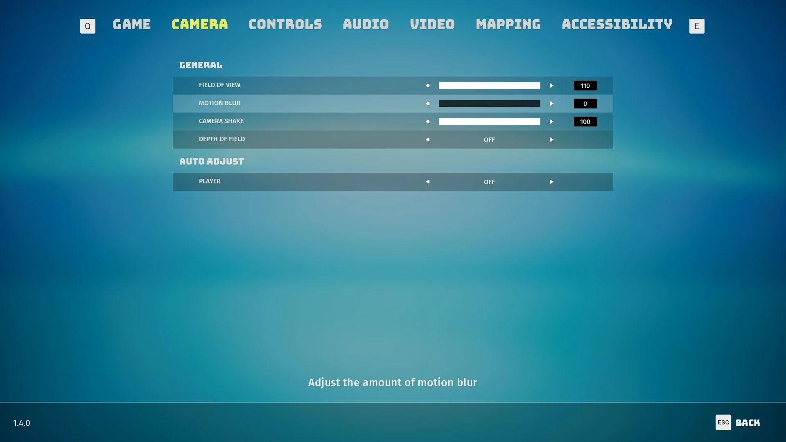Toggle Player auto adjust OFF
This screenshot has width=786, height=442.
click(489, 181)
